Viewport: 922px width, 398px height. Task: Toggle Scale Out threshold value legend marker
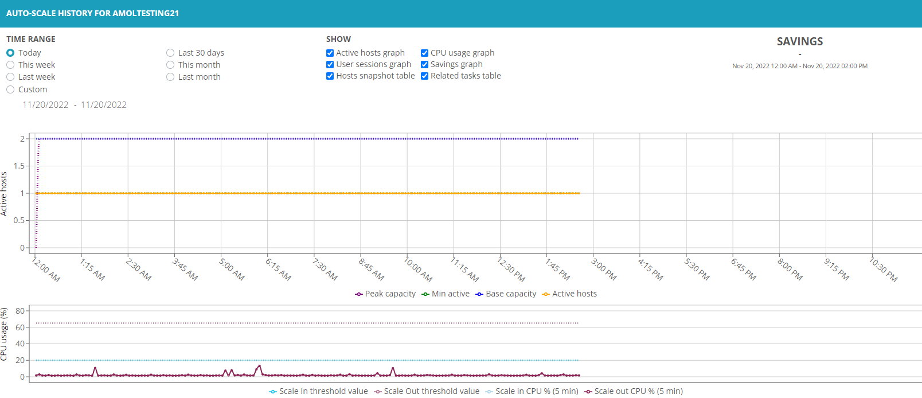[x=377, y=392]
